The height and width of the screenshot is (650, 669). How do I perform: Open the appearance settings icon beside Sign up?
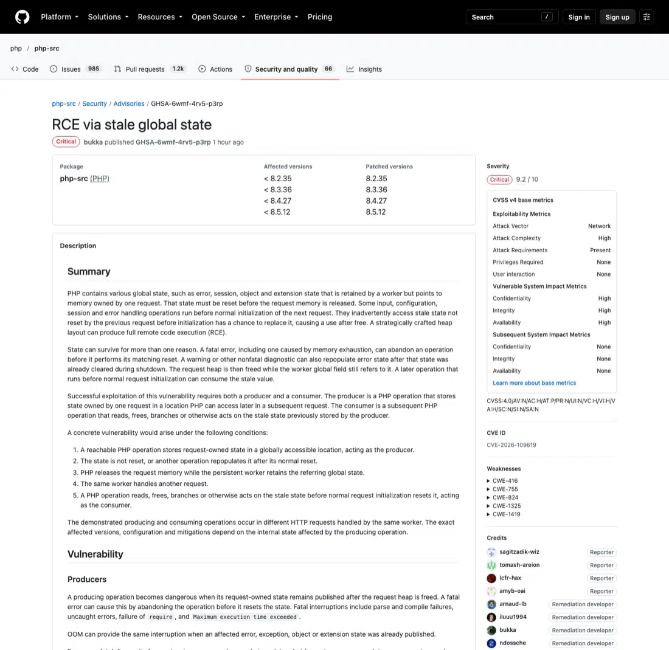tap(646, 17)
